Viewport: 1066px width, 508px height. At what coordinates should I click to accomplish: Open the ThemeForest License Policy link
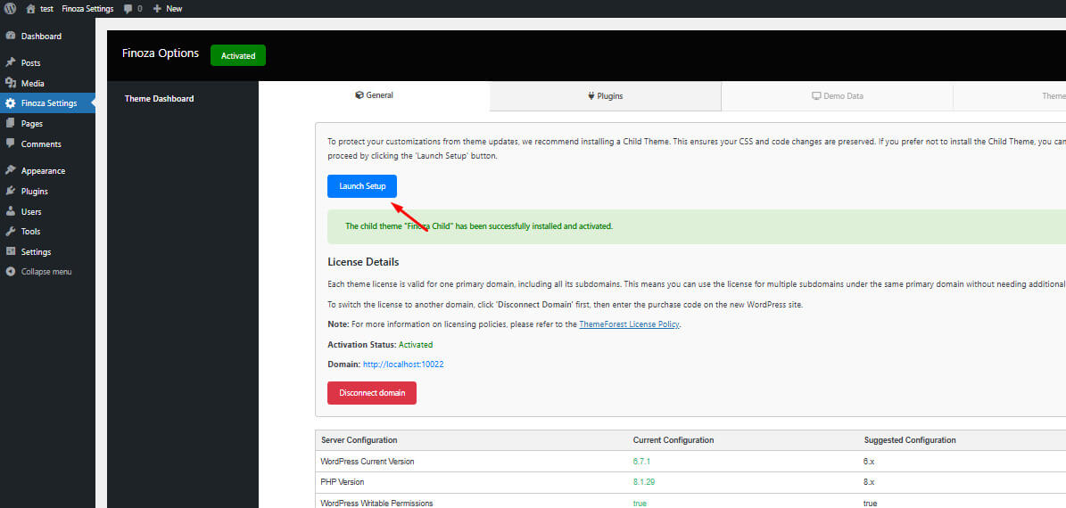pos(629,324)
